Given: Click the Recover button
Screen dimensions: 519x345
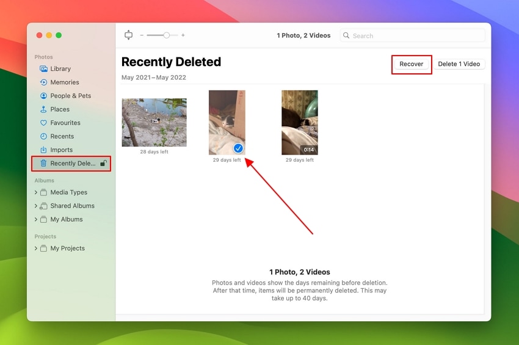Looking at the screenshot, I should (412, 64).
